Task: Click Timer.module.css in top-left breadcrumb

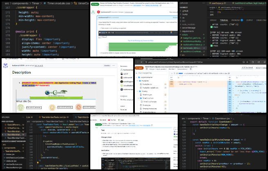Action: coord(58,3)
